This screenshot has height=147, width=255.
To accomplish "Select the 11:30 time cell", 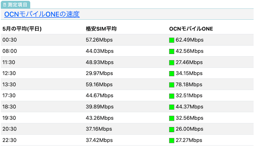I will click(x=9, y=62).
